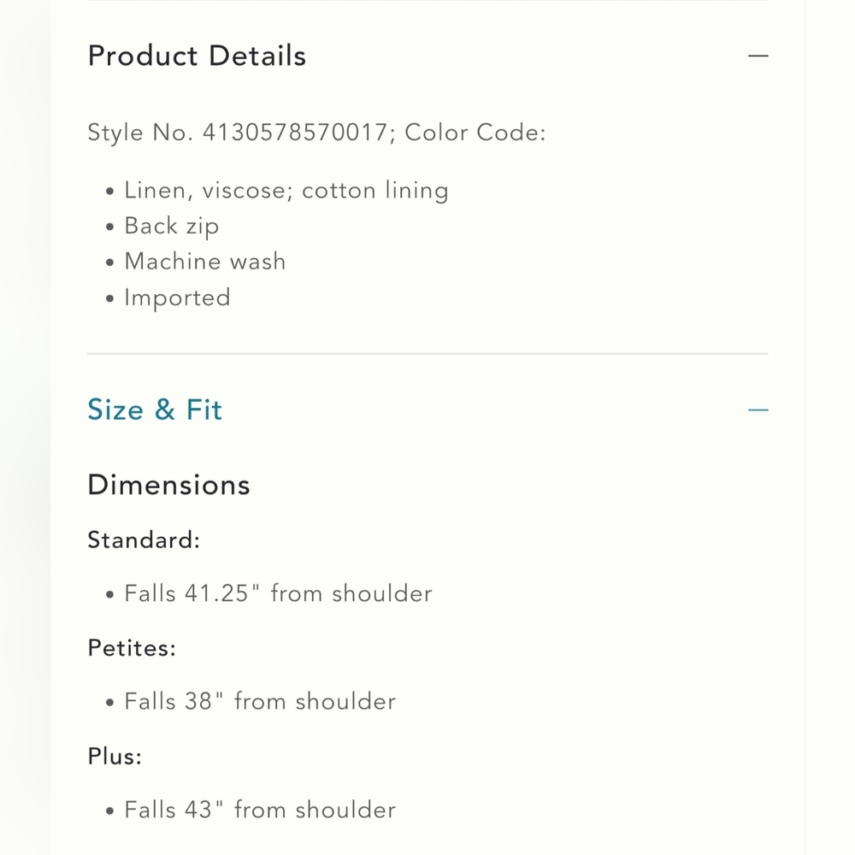Click the Falls 43" from shoulder text
The image size is (855, 855).
(x=260, y=810)
